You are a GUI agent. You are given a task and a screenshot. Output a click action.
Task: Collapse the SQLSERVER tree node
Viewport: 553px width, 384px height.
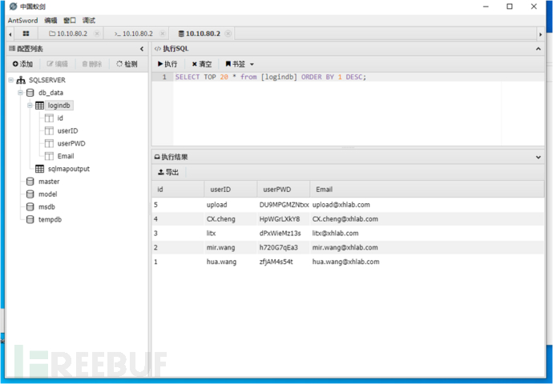coord(11,80)
